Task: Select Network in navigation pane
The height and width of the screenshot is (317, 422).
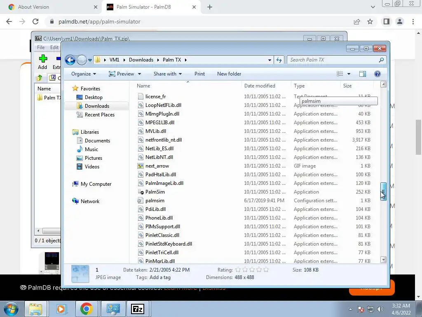Action: 90,201
